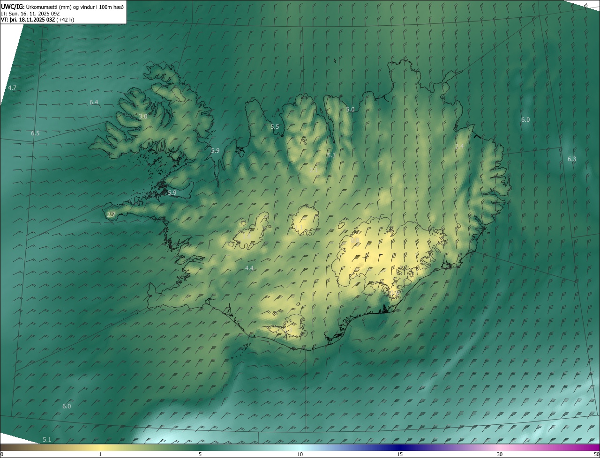Click the 5.1 value label
Screen dimensions: 600x458
click(47, 439)
